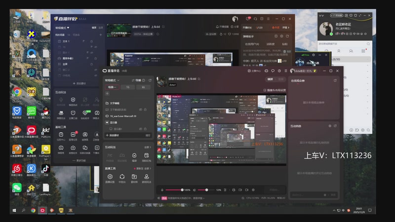This screenshot has width=395, height=222.
Task: Toggle visibility of 显示器1 source
Action: [141, 129]
